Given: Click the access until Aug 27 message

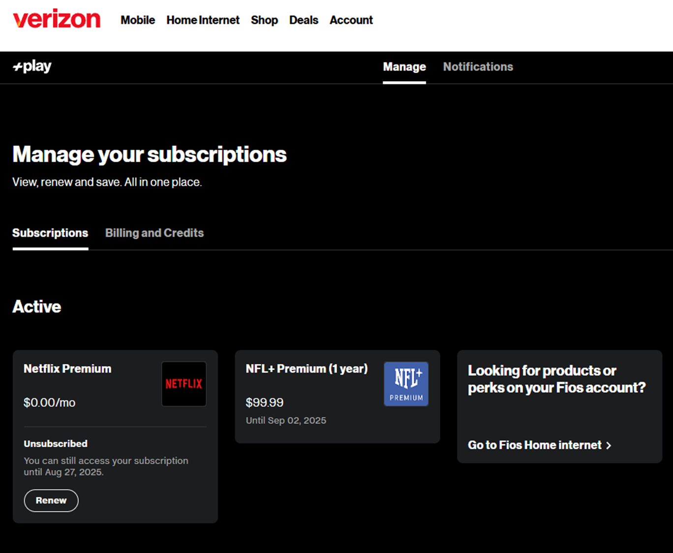Looking at the screenshot, I should click(x=106, y=466).
